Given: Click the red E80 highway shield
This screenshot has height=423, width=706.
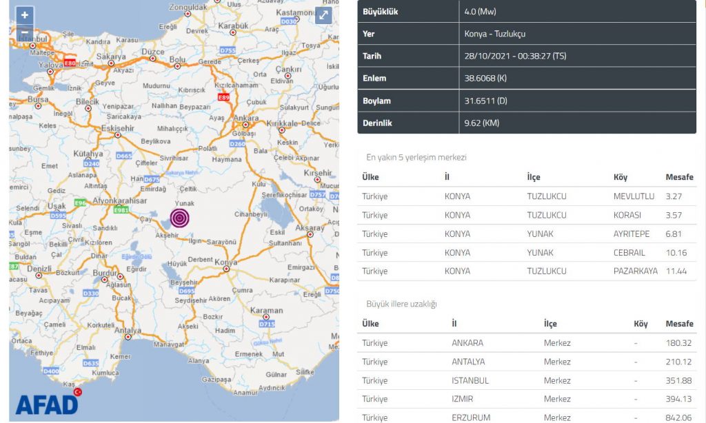Looking at the screenshot, I should [70, 62].
